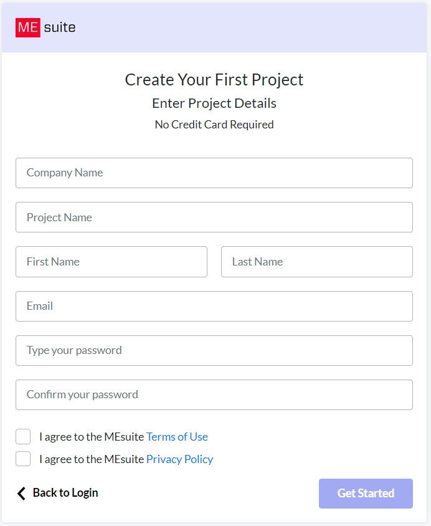Focus the Company Name field
This screenshot has width=431, height=526.
pos(214,173)
